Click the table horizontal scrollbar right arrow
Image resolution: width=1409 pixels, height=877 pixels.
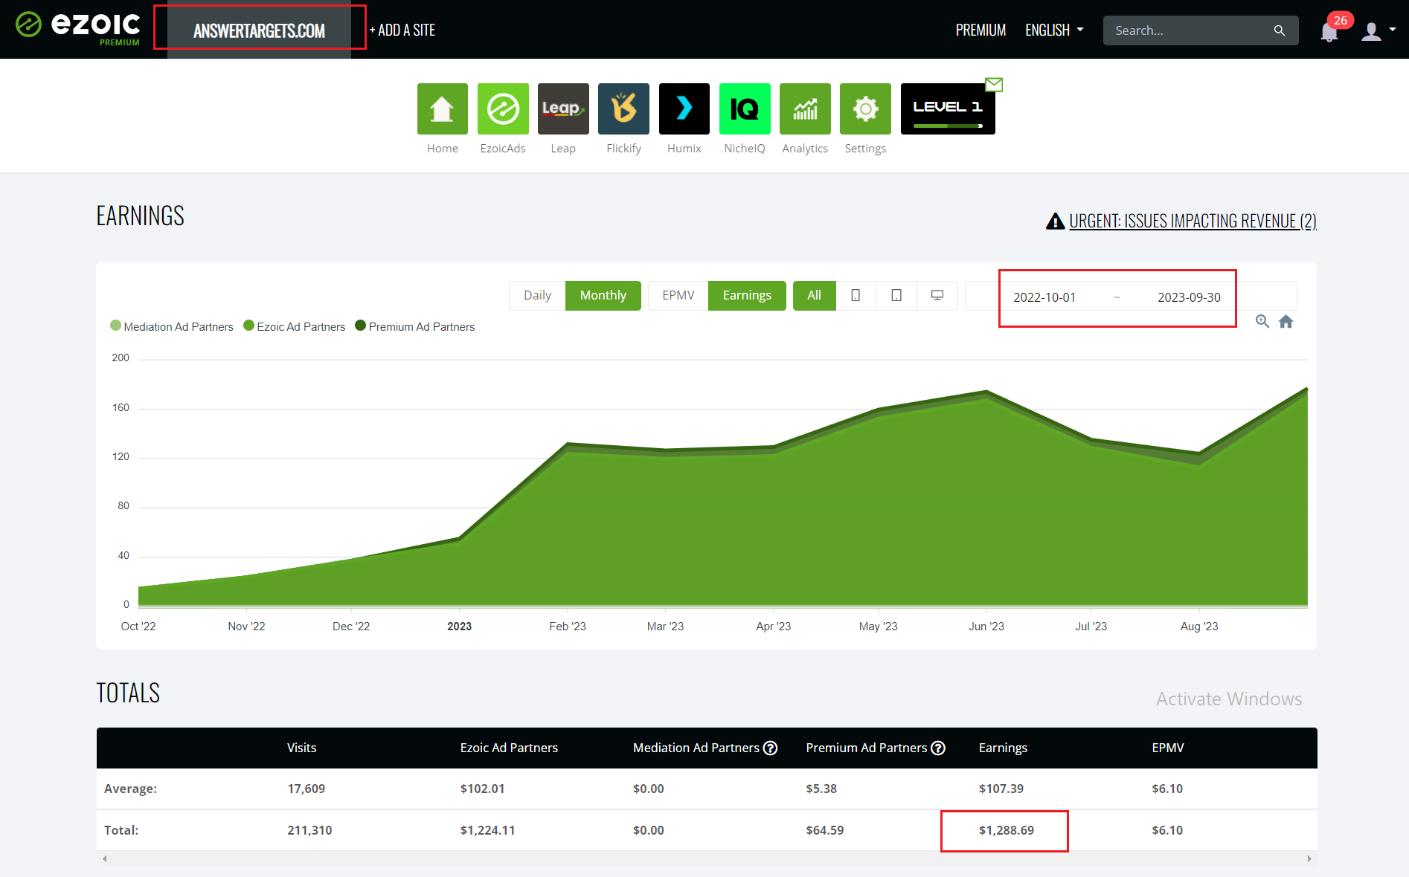click(1309, 858)
